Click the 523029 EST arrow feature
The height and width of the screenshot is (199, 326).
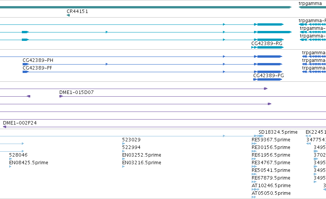tap(123, 144)
